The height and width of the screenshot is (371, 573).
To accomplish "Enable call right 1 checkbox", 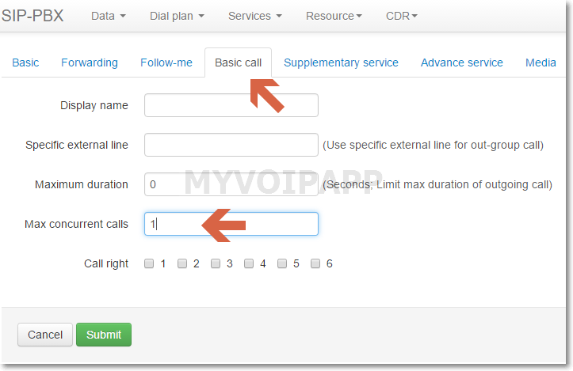I will (x=149, y=264).
